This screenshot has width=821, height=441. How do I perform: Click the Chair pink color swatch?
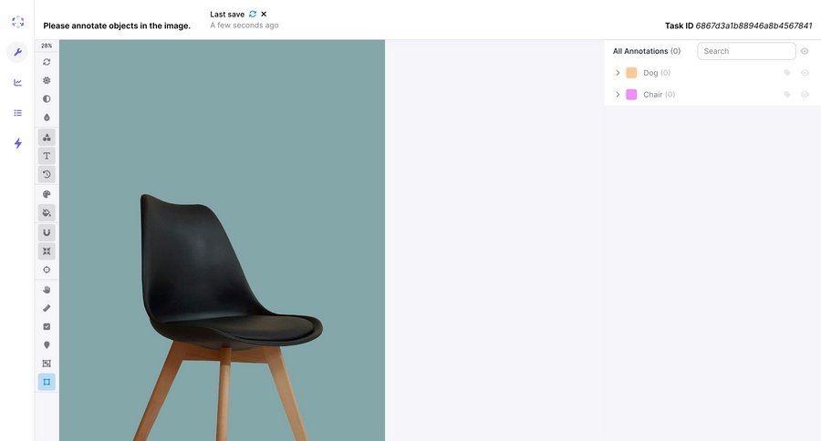coord(631,95)
